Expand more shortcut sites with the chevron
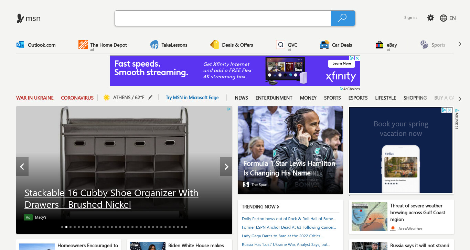 [460, 44]
